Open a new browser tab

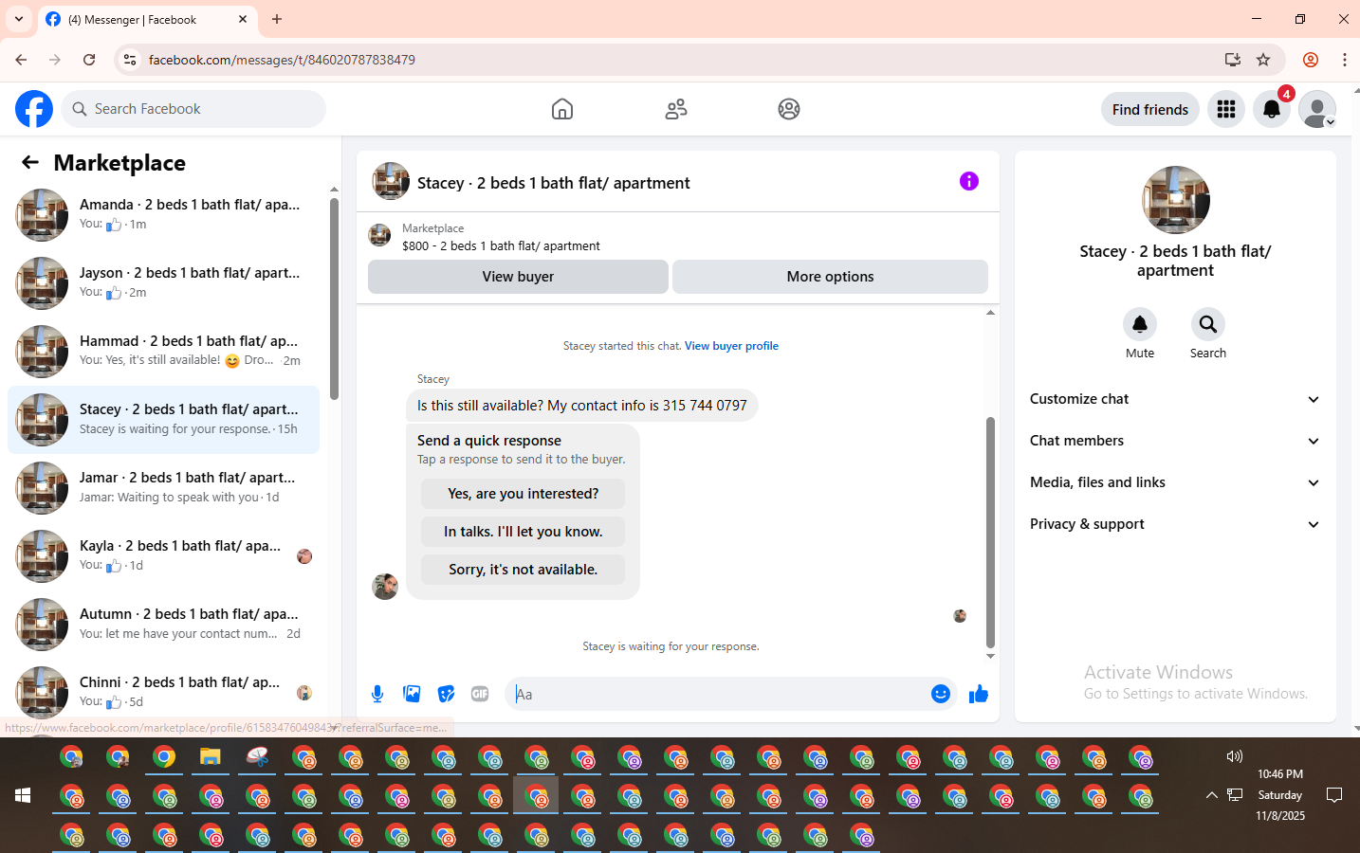(x=277, y=19)
